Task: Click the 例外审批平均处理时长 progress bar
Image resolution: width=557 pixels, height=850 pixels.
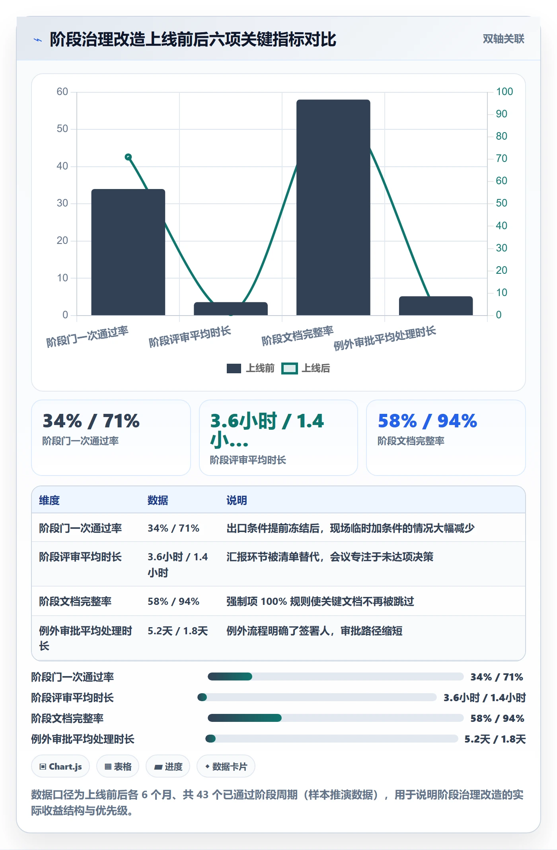Action: tap(331, 739)
